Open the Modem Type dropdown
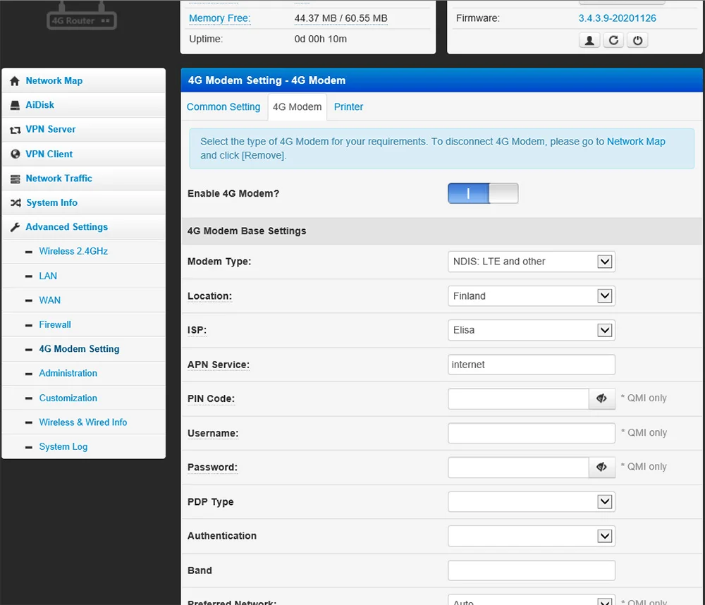This screenshot has height=605, width=705. pyautogui.click(x=532, y=262)
